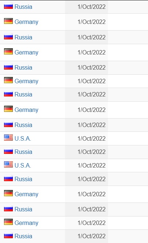The width and height of the screenshot is (148, 243).
Task: Click the Russia flag in the bottom row
Action: [8, 235]
